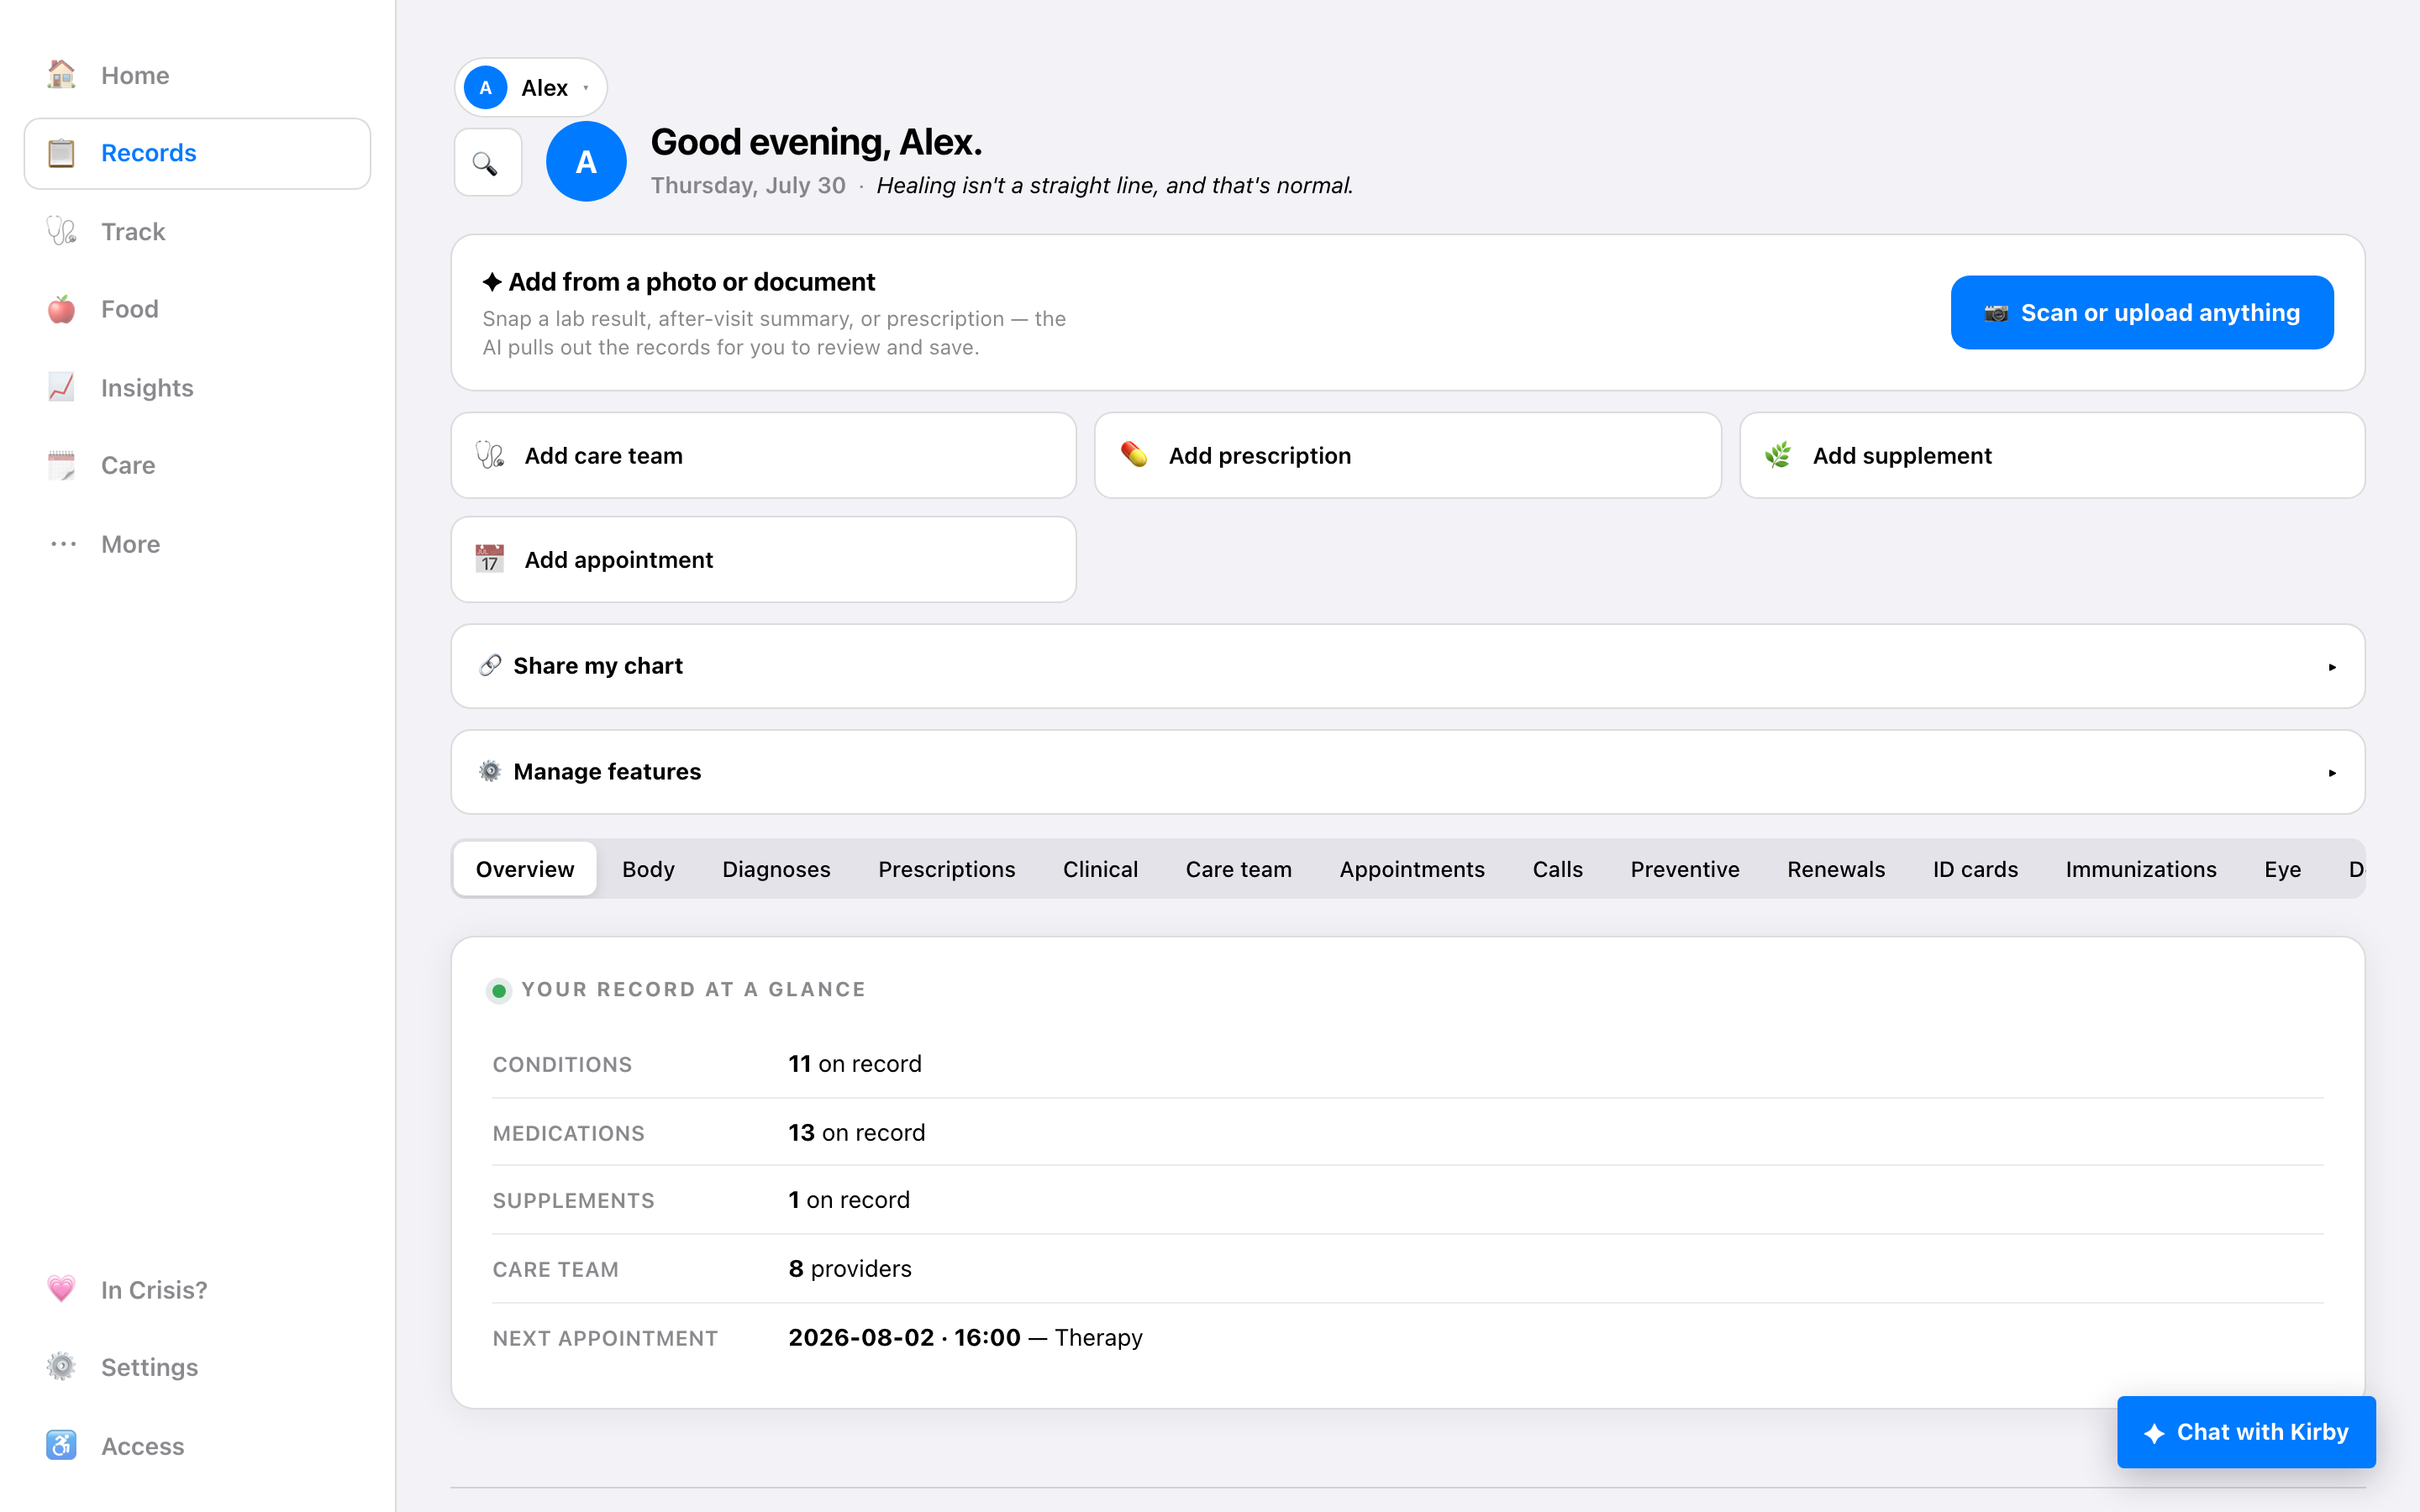2420x1512 pixels.
Task: Open the In Crisis heart icon
Action: point(61,1289)
